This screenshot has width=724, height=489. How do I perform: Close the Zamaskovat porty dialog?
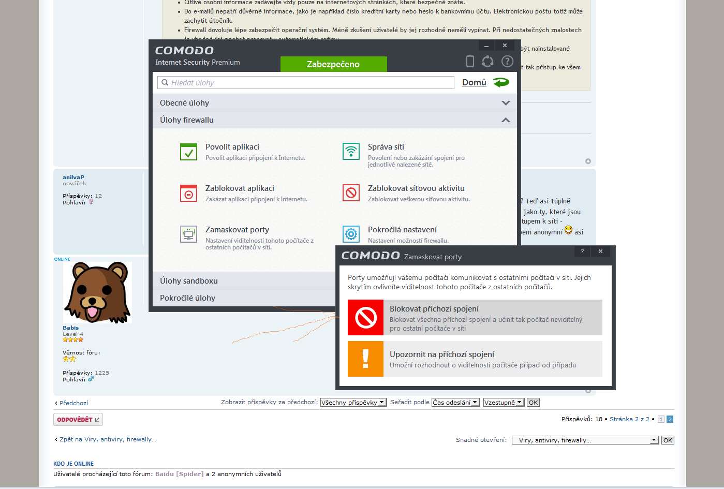pos(600,251)
